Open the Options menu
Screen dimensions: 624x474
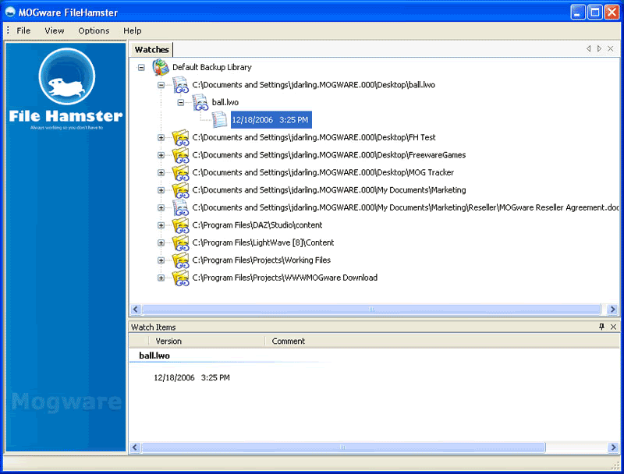(x=94, y=30)
